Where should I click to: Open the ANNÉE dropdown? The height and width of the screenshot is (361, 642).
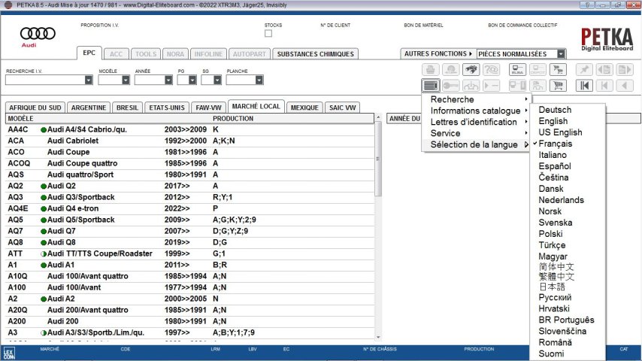coord(168,80)
